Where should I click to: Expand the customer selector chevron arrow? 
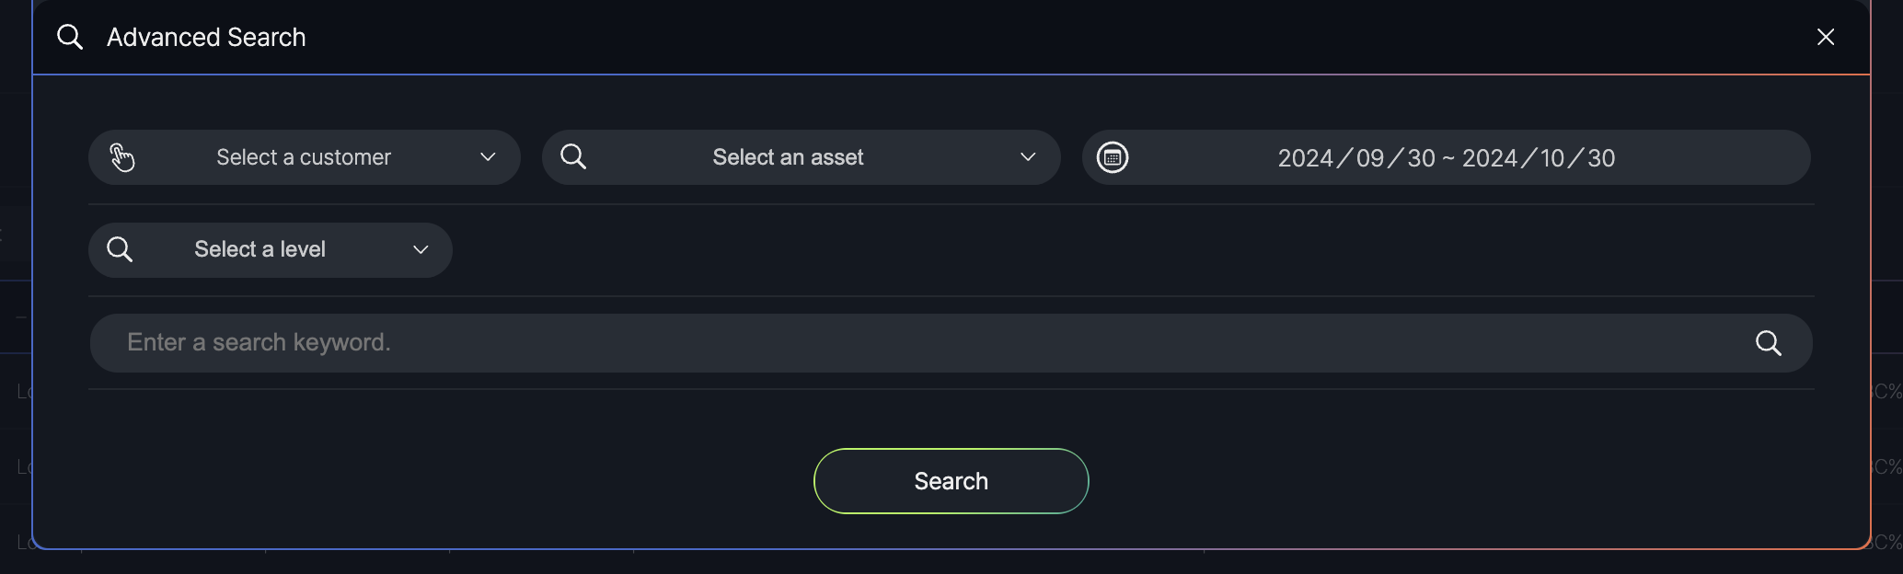(x=488, y=157)
